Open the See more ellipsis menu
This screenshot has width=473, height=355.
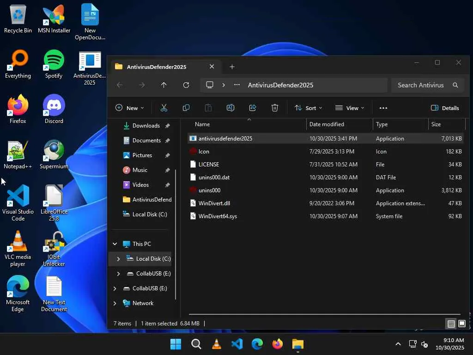[x=383, y=108]
